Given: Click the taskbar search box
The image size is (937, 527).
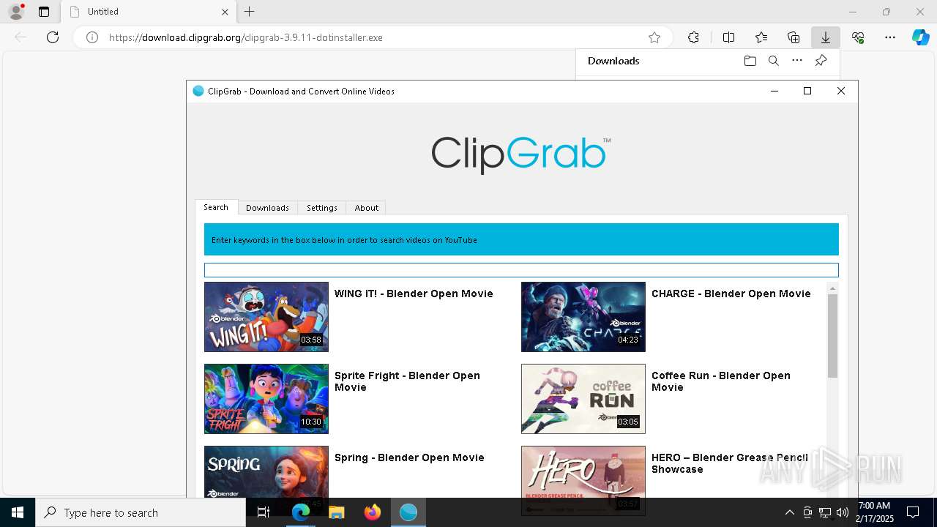Looking at the screenshot, I should click(x=141, y=512).
